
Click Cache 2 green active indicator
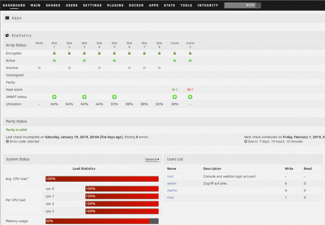pyautogui.click(x=190, y=60)
